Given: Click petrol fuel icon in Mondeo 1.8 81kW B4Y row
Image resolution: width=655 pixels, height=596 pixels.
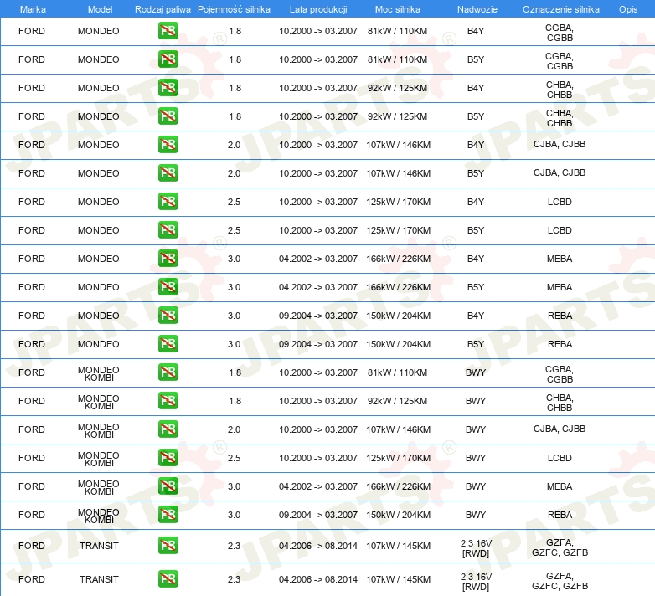Looking at the screenshot, I should click(x=168, y=31).
